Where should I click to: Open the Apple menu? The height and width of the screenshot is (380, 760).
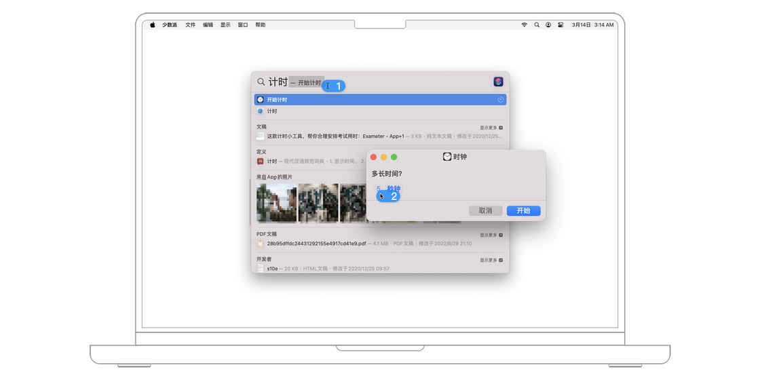(x=152, y=24)
